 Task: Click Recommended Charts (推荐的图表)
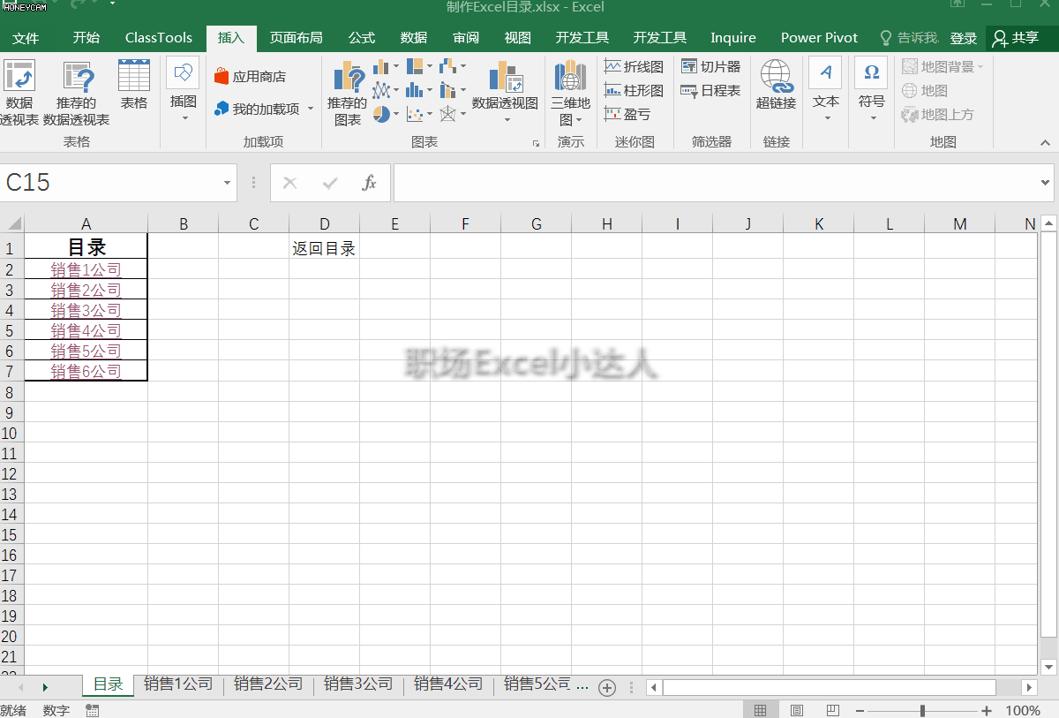[x=347, y=93]
